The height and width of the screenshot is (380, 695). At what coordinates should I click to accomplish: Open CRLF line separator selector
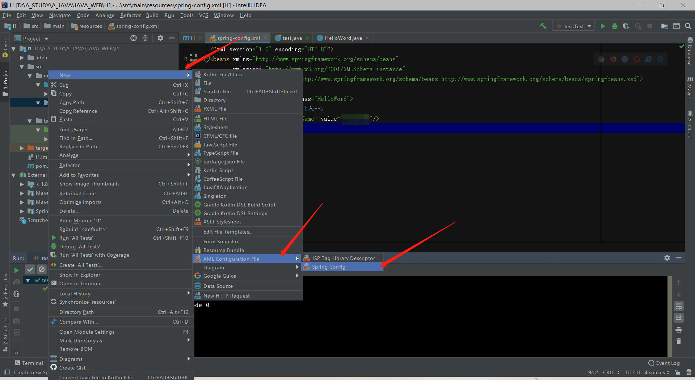[611, 372]
